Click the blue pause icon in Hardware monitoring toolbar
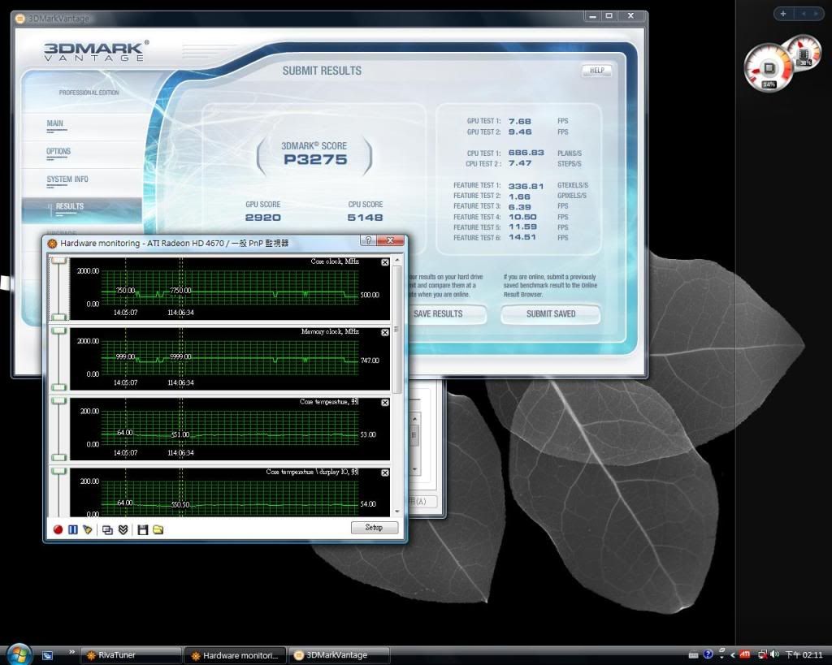The height and width of the screenshot is (665, 832). tap(73, 529)
